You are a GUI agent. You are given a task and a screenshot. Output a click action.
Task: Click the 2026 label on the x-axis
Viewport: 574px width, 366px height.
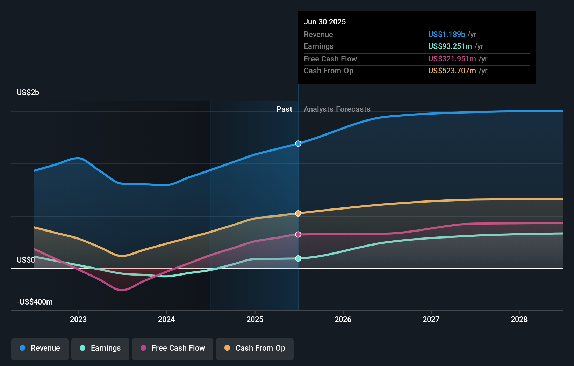[x=343, y=319]
